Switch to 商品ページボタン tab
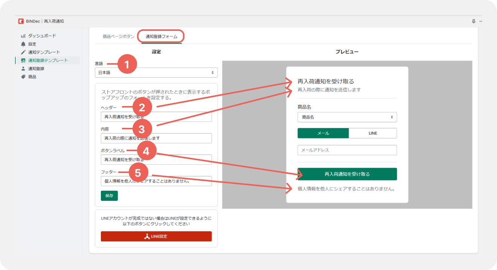 (x=118, y=37)
